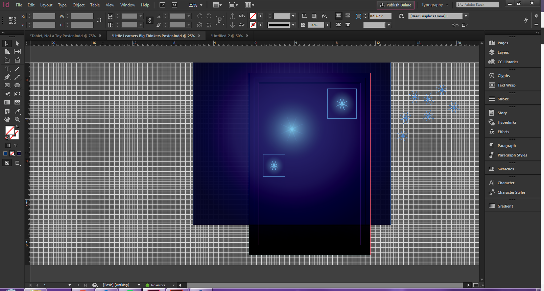
Task: Select the Direct Selection tool
Action: click(17, 44)
